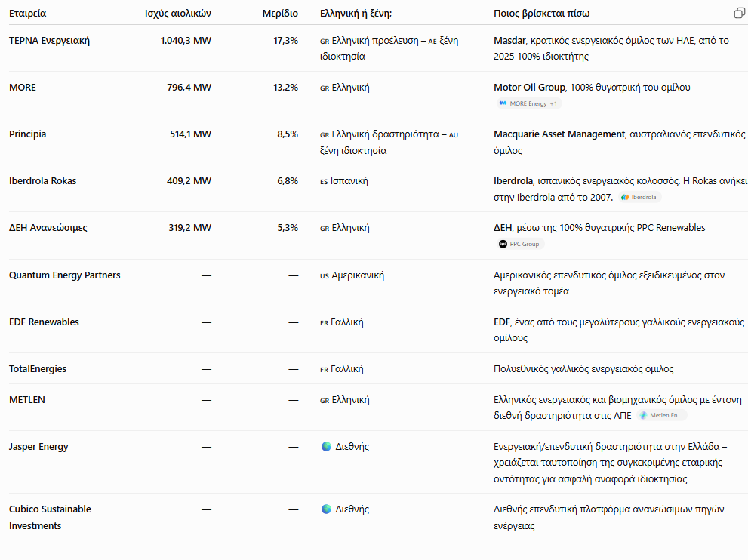Click the Iberdrola logo icon in citation

[x=625, y=197]
